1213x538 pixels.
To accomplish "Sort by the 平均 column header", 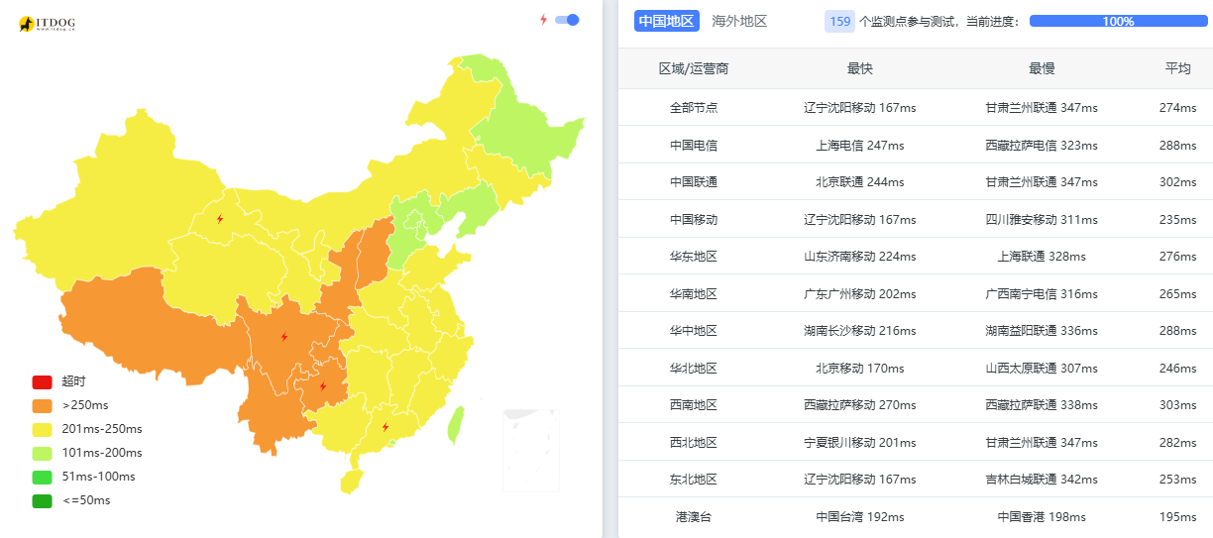I will pyautogui.click(x=1177, y=68).
